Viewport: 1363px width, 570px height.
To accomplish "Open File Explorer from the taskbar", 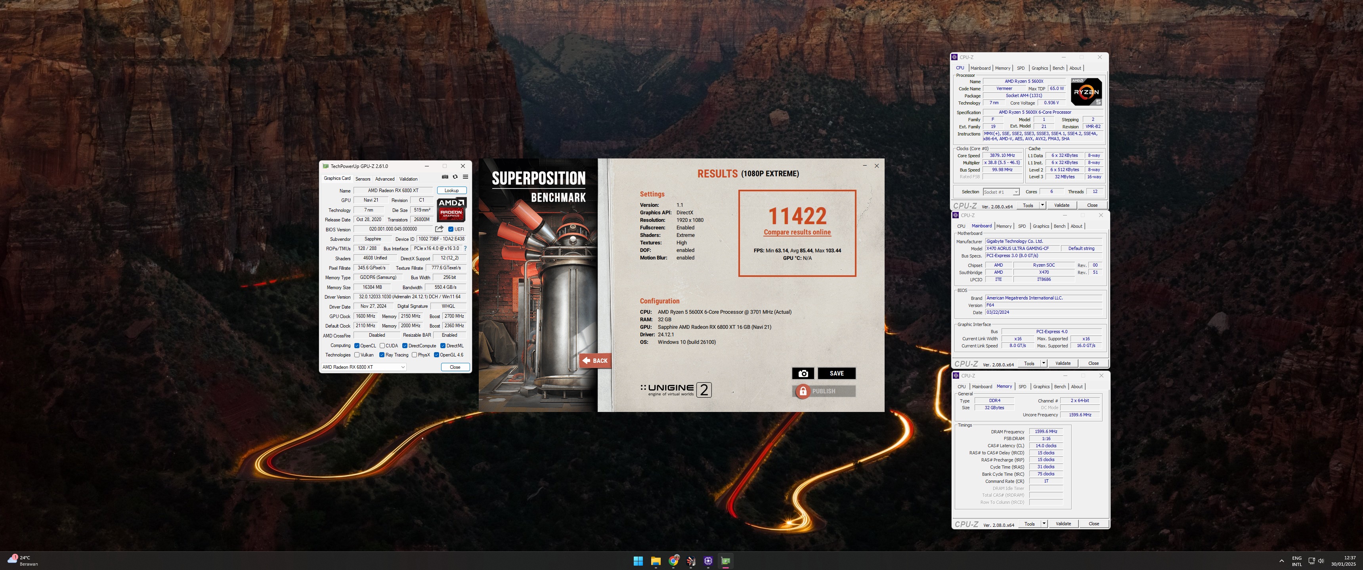I will tap(656, 561).
